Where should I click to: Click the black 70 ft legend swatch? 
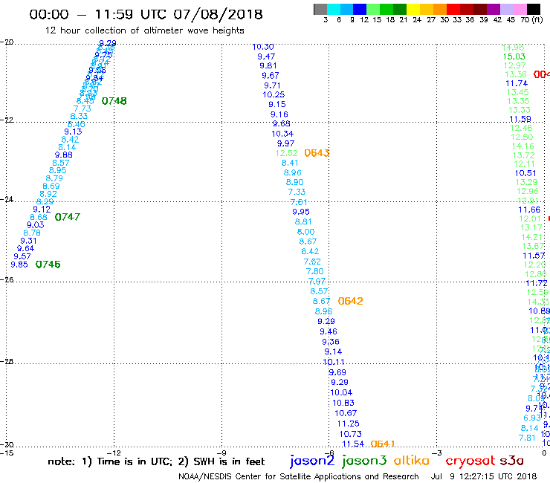click(x=533, y=9)
